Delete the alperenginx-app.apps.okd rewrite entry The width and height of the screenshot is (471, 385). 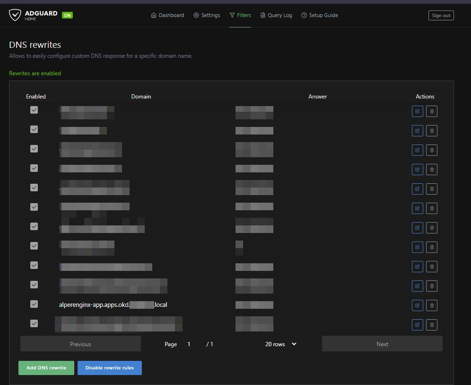(432, 305)
